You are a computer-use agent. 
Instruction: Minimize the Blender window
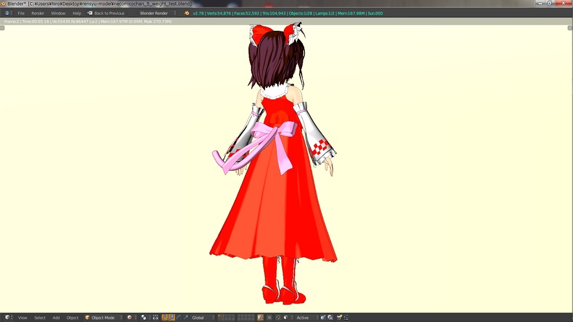541,3
